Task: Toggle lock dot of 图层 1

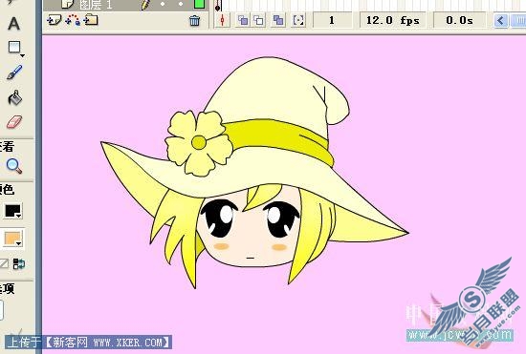Action: (x=181, y=4)
